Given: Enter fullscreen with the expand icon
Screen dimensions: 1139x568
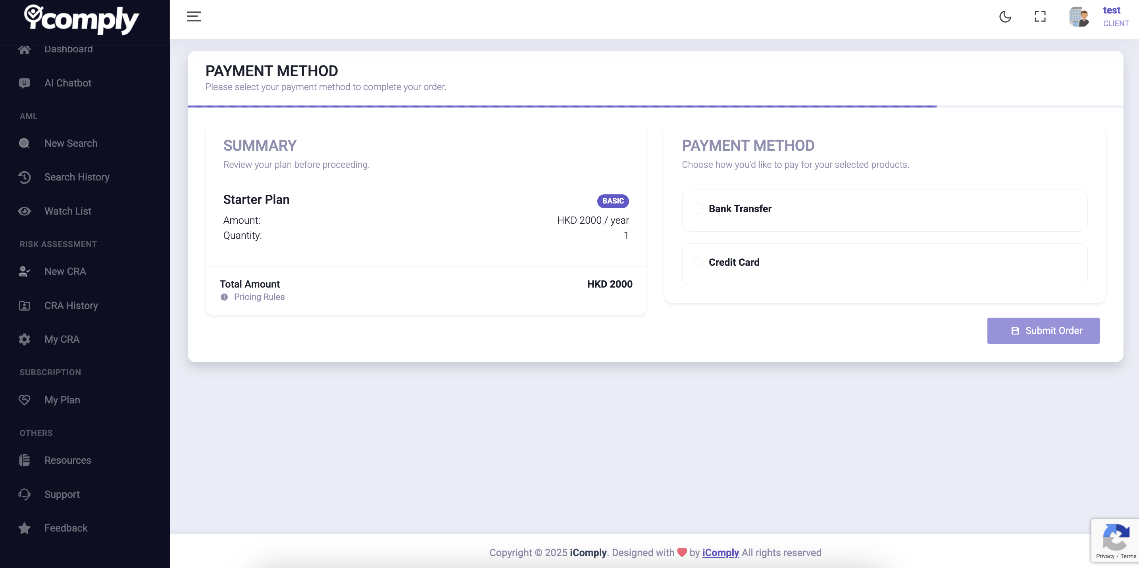Looking at the screenshot, I should click(x=1040, y=17).
